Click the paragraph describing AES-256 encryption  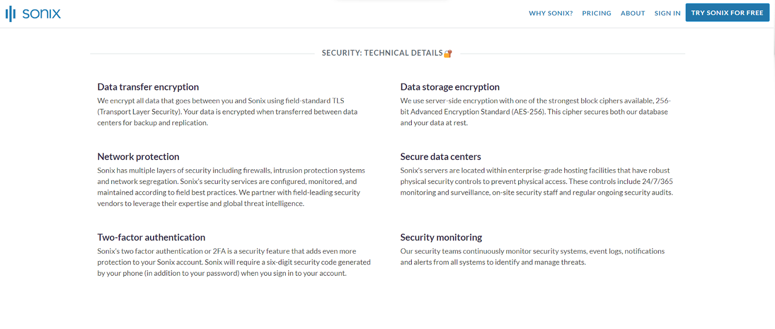[x=533, y=112]
